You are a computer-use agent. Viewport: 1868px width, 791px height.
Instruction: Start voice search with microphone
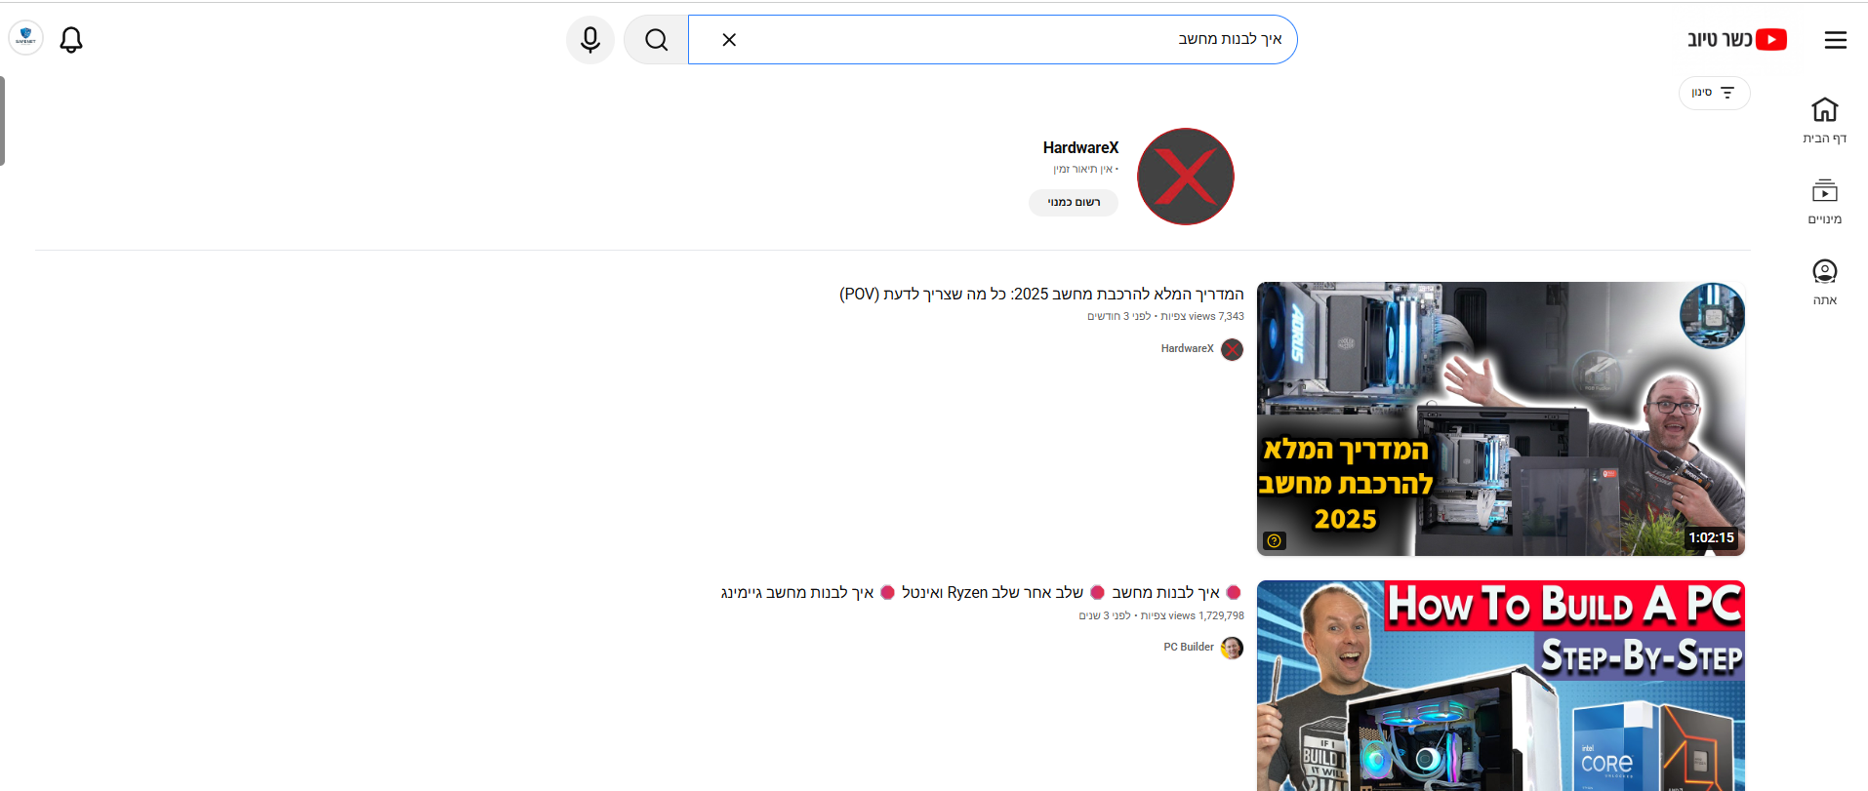[590, 40]
